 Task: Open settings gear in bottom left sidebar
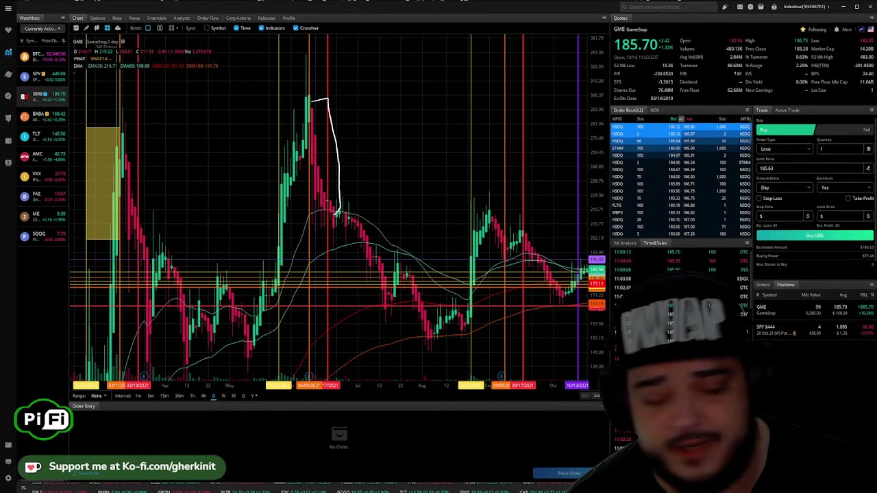[x=8, y=477]
